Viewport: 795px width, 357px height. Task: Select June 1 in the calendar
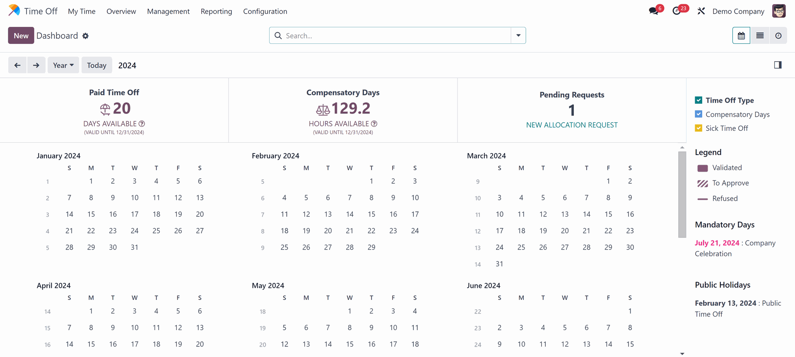630,311
